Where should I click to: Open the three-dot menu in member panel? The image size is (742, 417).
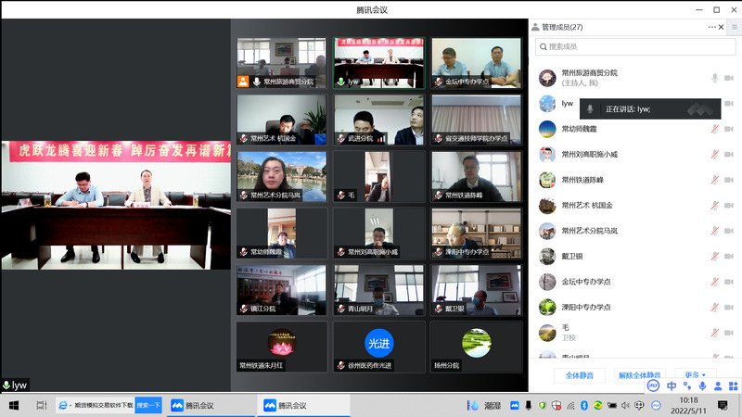point(712,27)
